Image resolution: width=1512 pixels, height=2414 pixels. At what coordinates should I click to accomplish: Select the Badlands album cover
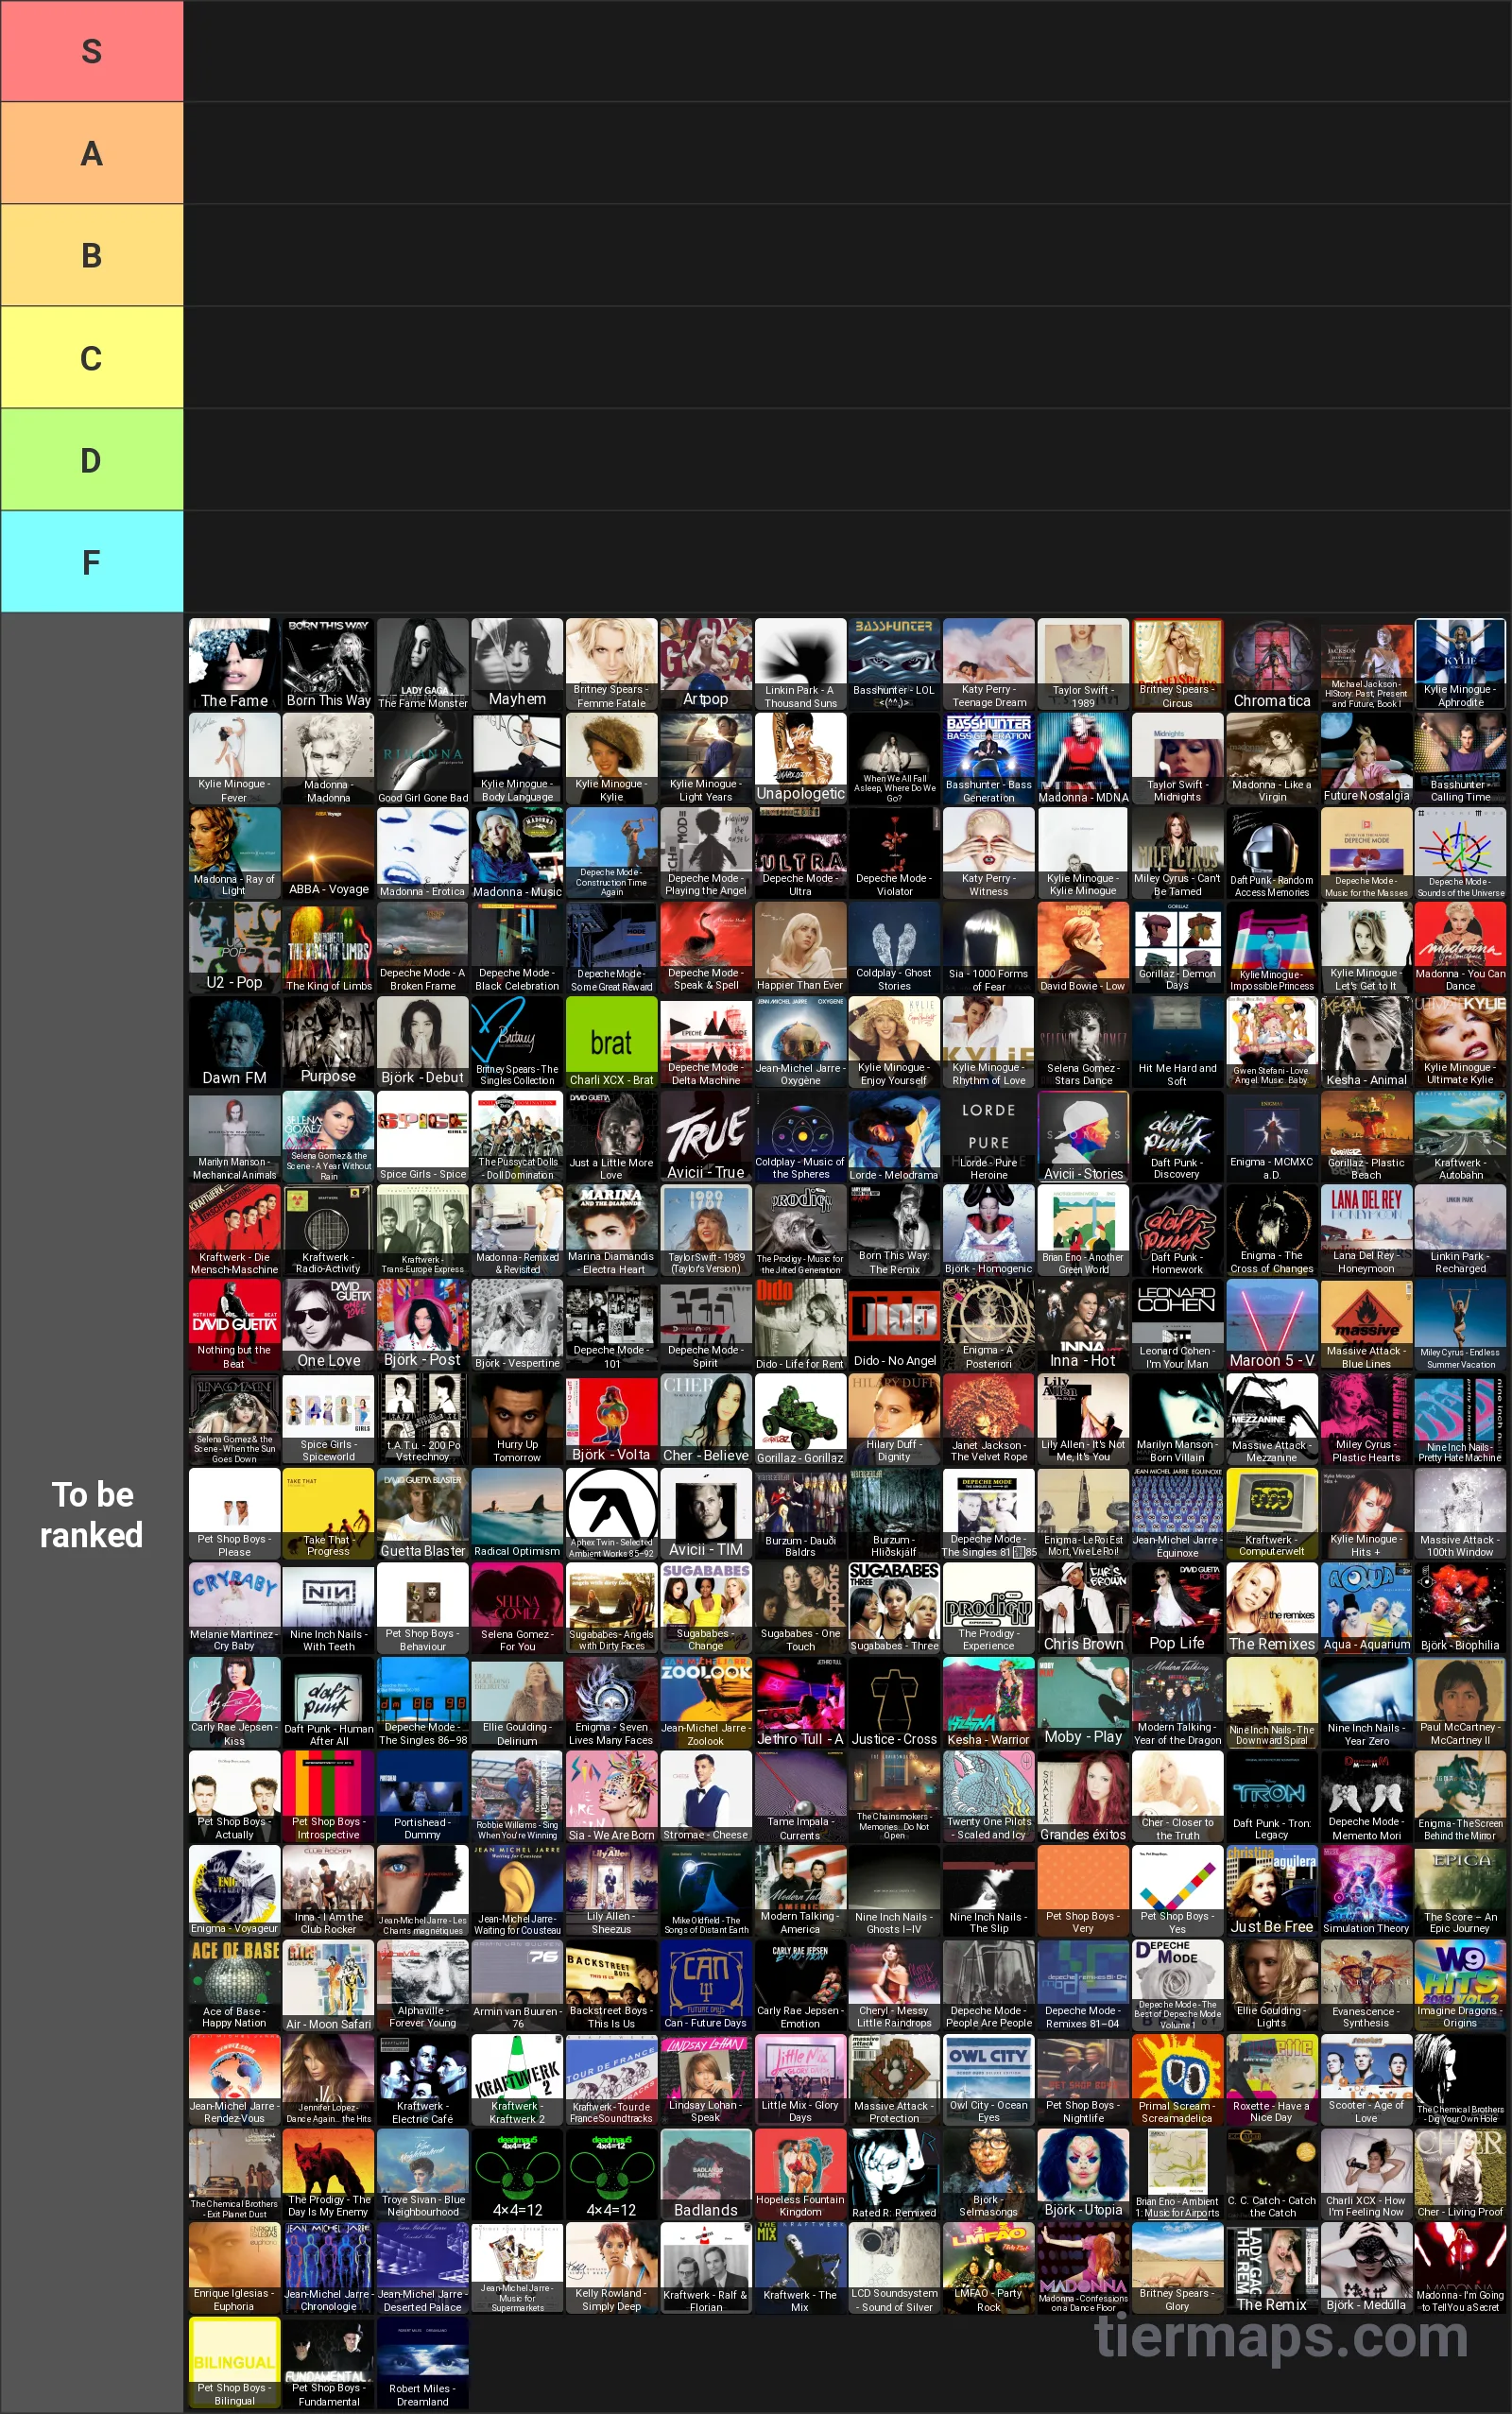pyautogui.click(x=706, y=2174)
